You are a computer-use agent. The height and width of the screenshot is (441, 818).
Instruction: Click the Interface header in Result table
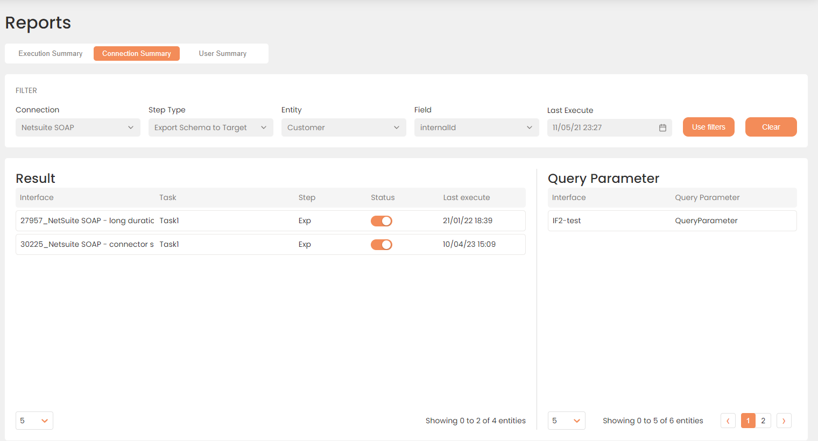(x=37, y=197)
